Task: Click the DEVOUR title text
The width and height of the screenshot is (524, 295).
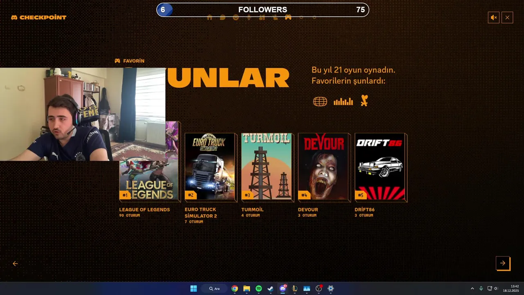Action: click(x=308, y=209)
